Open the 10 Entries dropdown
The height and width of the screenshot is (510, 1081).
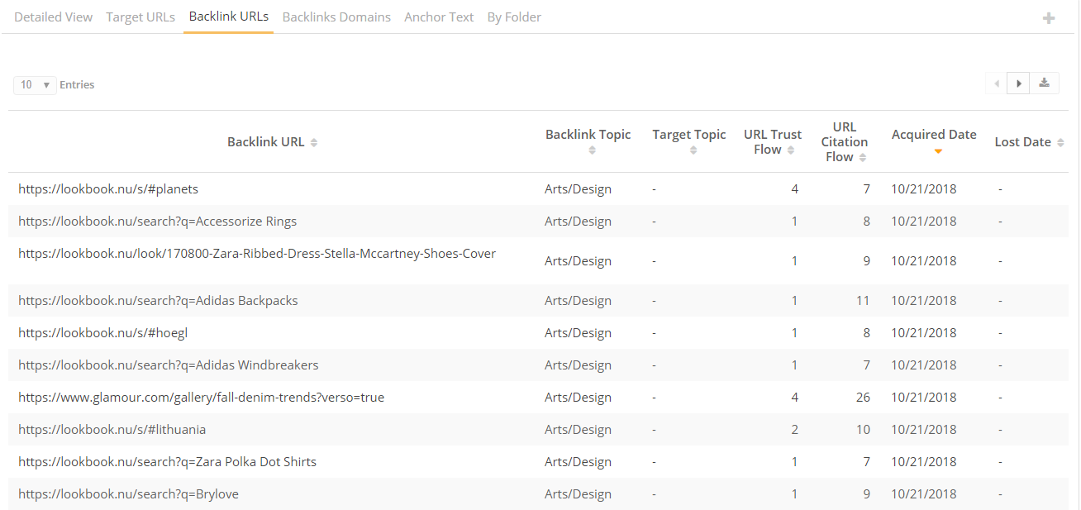[x=35, y=84]
